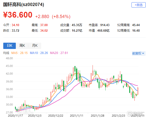Click the stock name 国轩高科(sz002074)
The image size is (146, 118).
point(24,5)
